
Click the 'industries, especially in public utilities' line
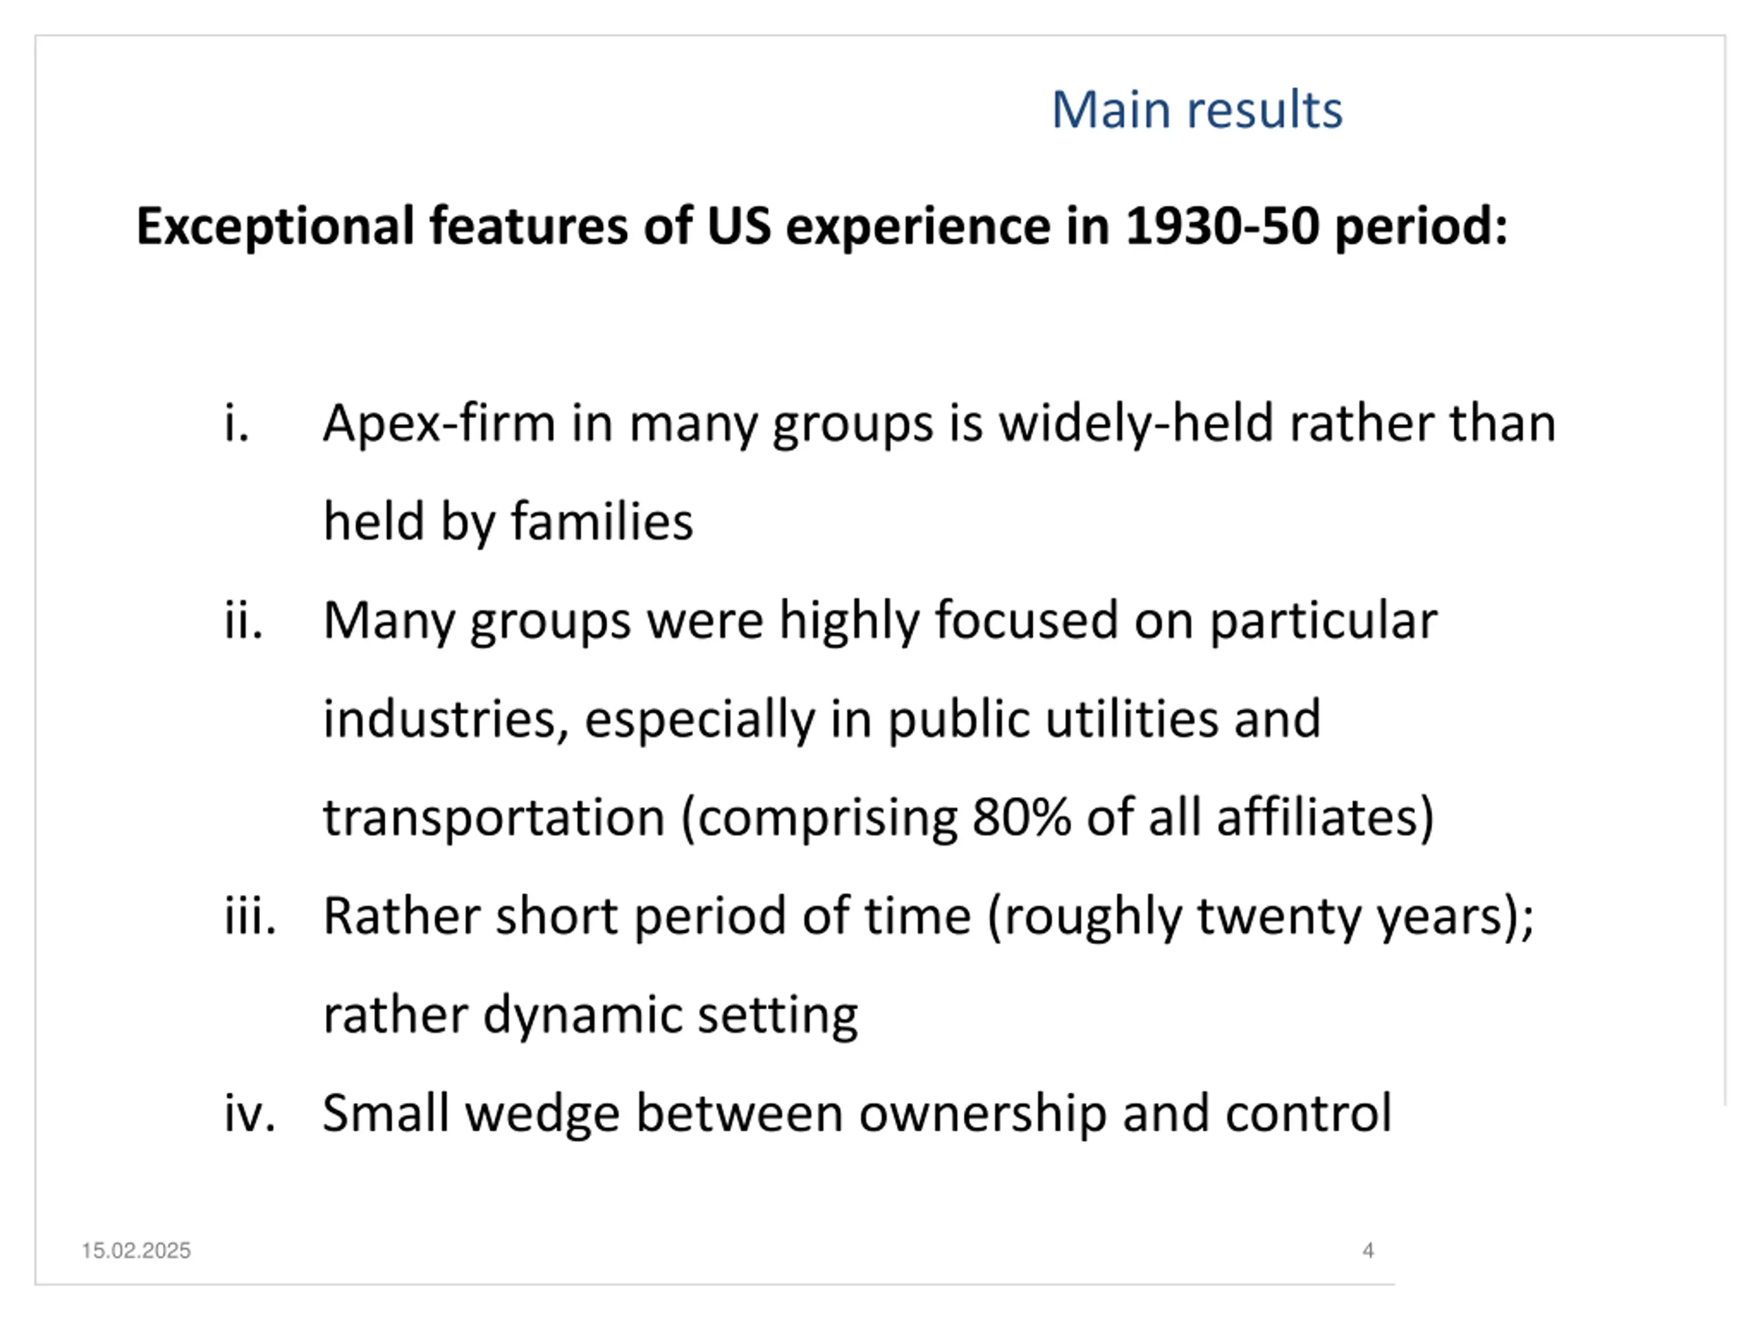point(822,720)
